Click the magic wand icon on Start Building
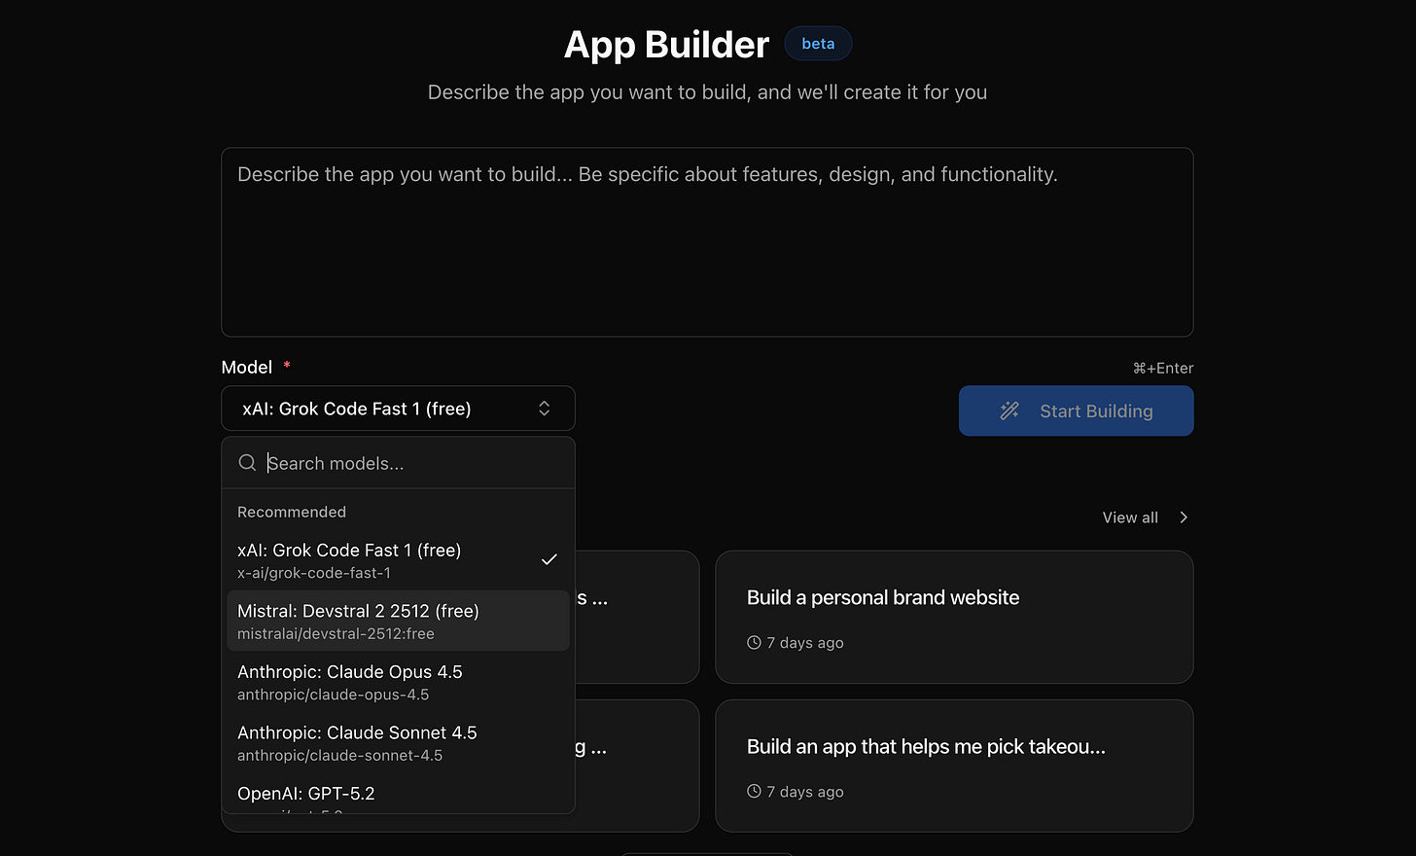Image resolution: width=1416 pixels, height=856 pixels. (x=1009, y=410)
